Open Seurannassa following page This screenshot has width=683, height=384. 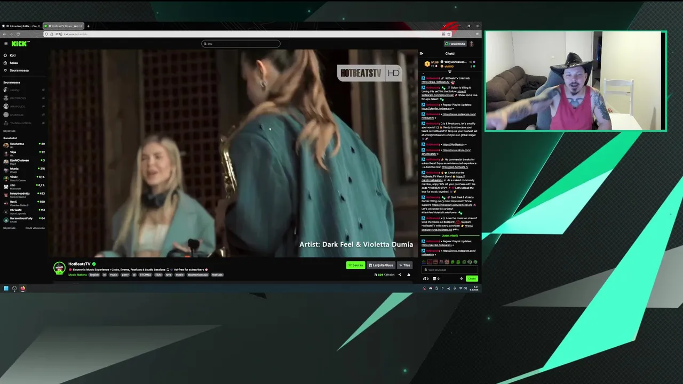pos(16,70)
